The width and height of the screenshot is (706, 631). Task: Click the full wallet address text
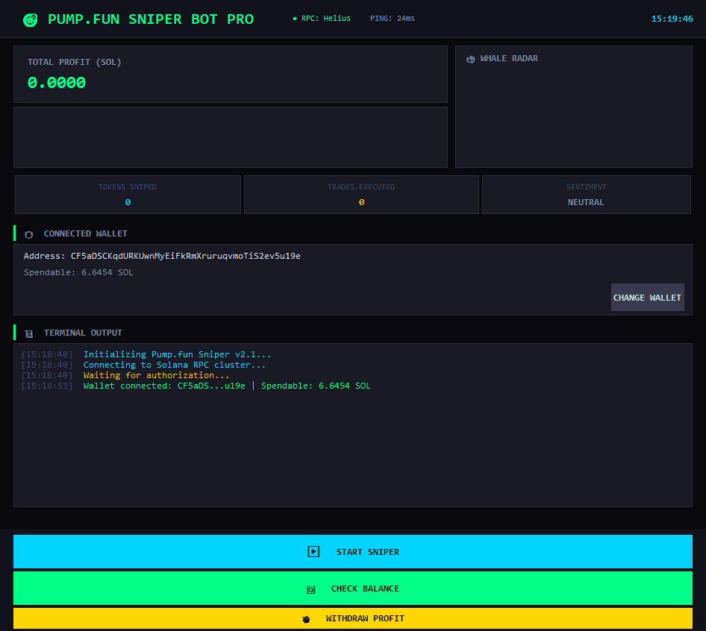pos(186,256)
